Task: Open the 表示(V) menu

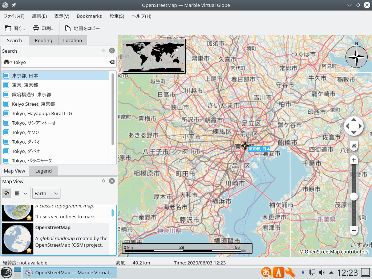Action: pos(62,16)
